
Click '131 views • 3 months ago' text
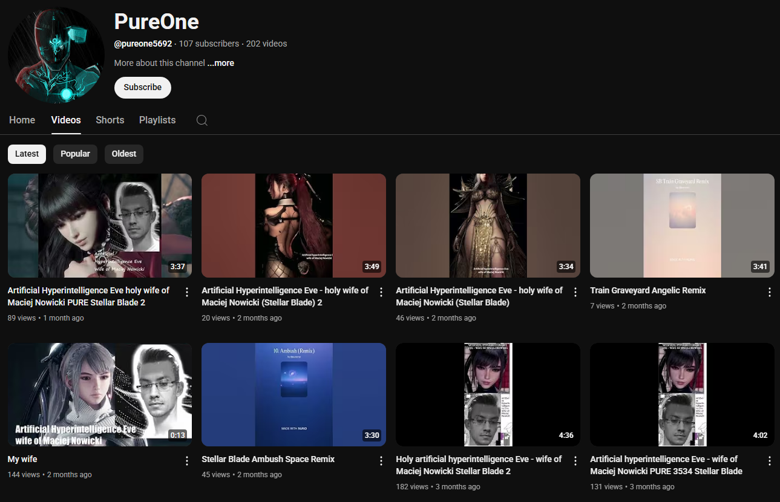(x=632, y=487)
